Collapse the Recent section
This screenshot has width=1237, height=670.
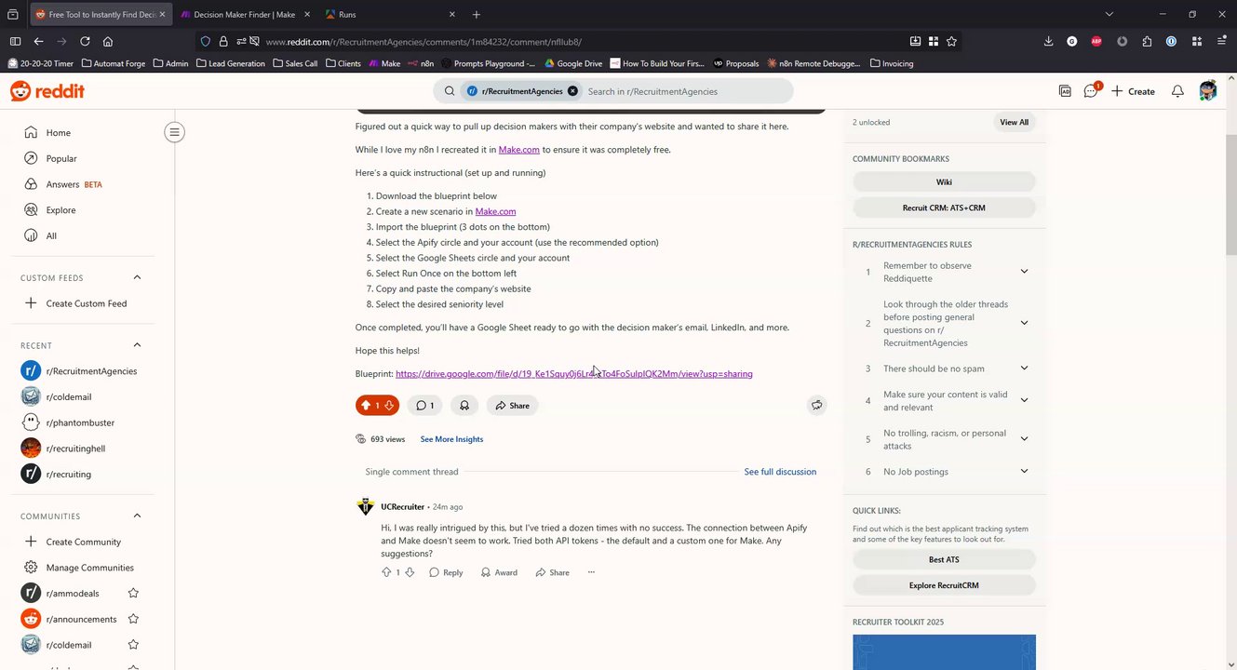coord(137,345)
